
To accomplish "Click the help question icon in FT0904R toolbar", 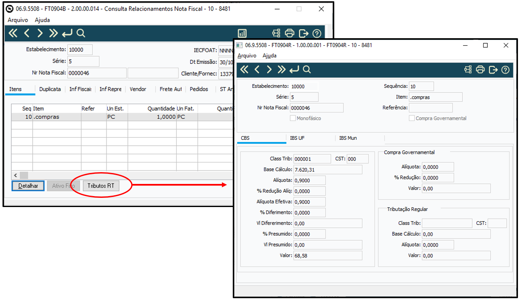I will [505, 69].
